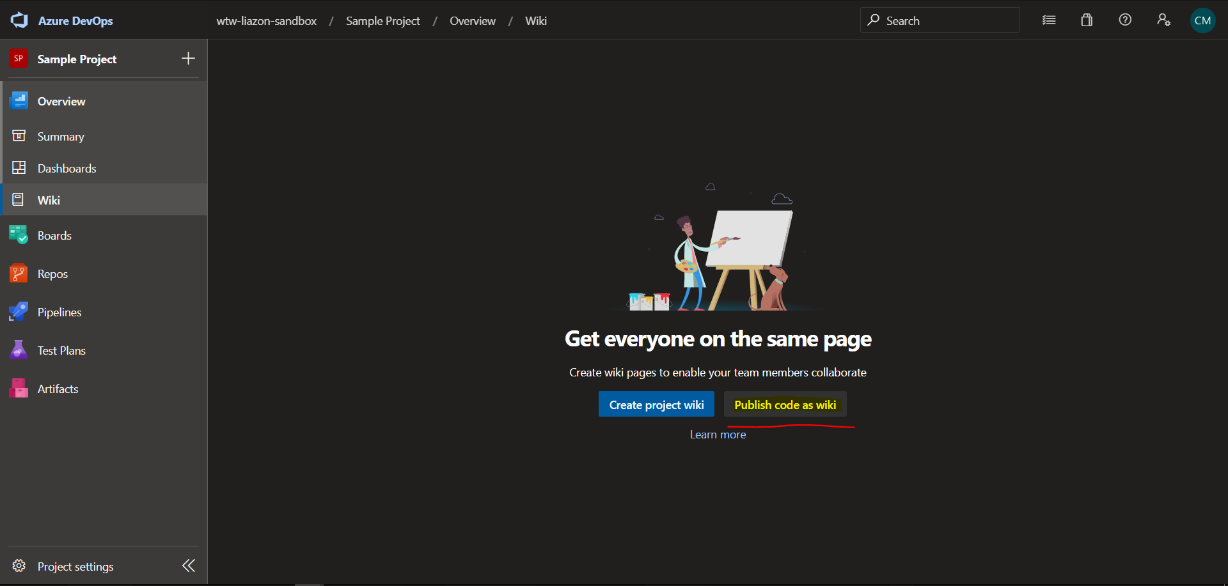Focus the Search input field
This screenshot has height=586, width=1228.
tap(940, 20)
